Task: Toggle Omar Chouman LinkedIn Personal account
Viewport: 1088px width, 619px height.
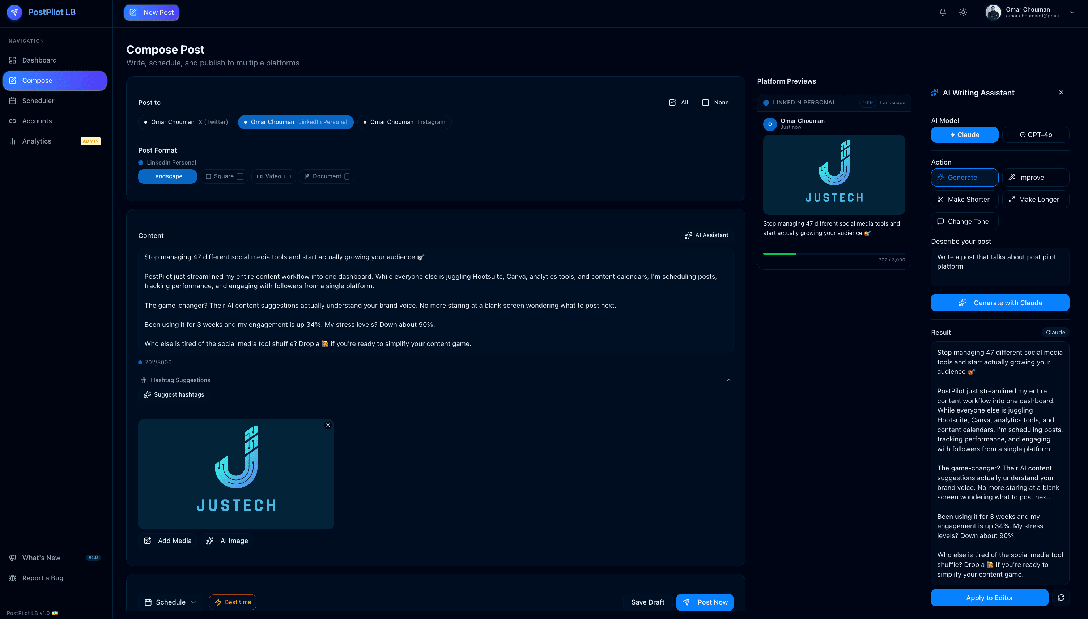Action: [296, 122]
